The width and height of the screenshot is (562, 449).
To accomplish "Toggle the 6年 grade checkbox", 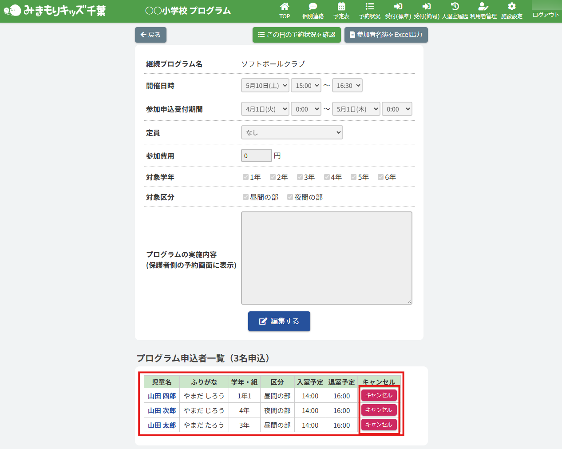I will tap(380, 177).
